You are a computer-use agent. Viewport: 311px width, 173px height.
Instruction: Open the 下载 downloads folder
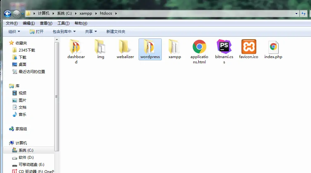(x=19, y=57)
